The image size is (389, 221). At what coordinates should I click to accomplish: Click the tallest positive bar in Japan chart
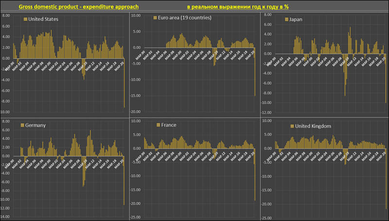pyautogui.click(x=350, y=40)
